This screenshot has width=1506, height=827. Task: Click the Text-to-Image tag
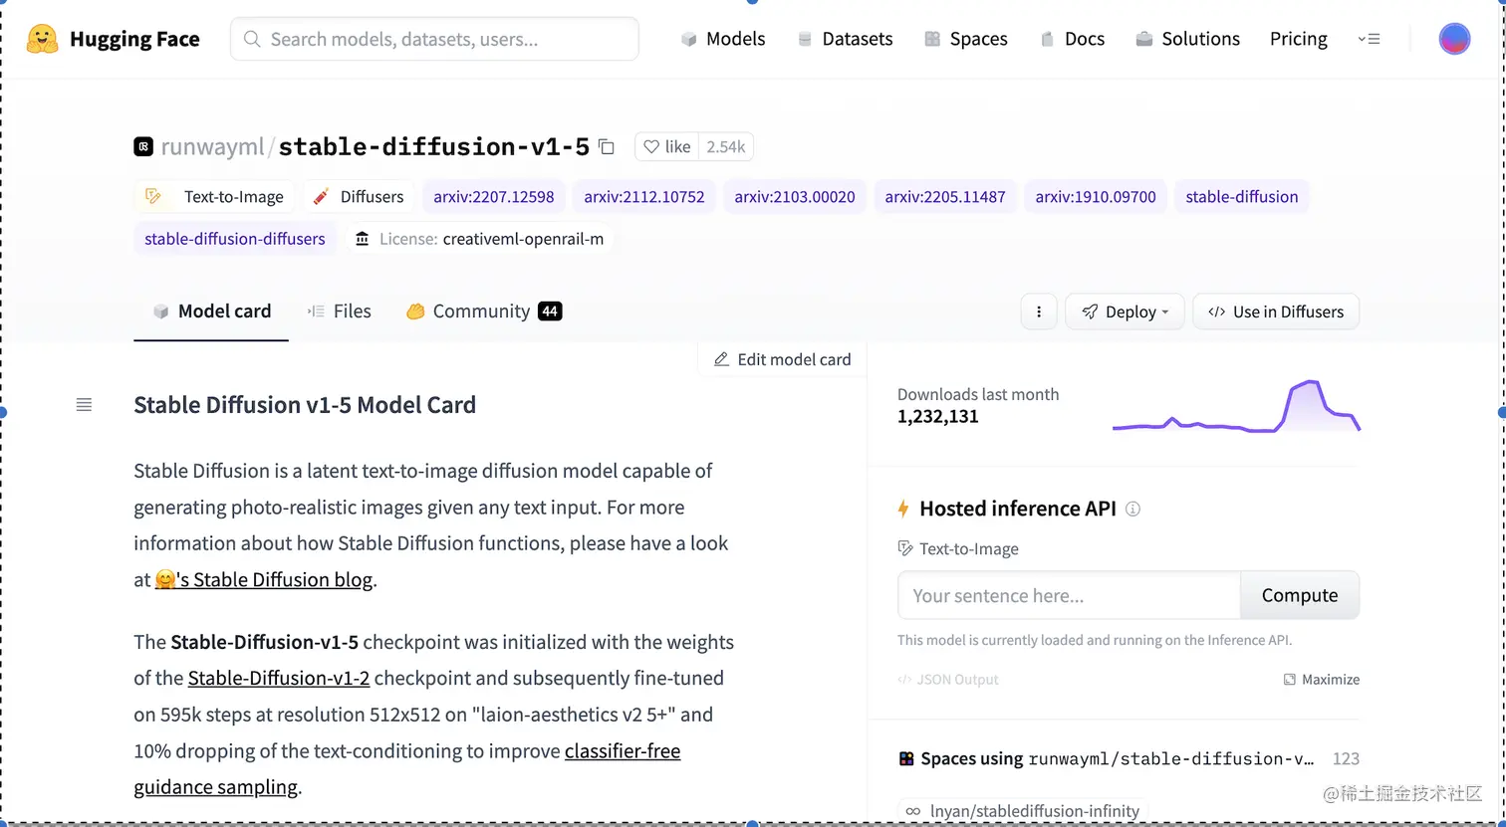(215, 196)
